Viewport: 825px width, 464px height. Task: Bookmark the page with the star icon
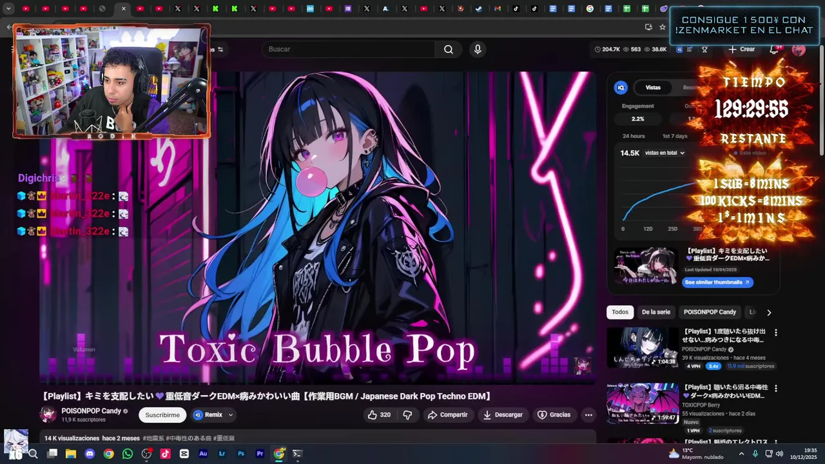(662, 27)
